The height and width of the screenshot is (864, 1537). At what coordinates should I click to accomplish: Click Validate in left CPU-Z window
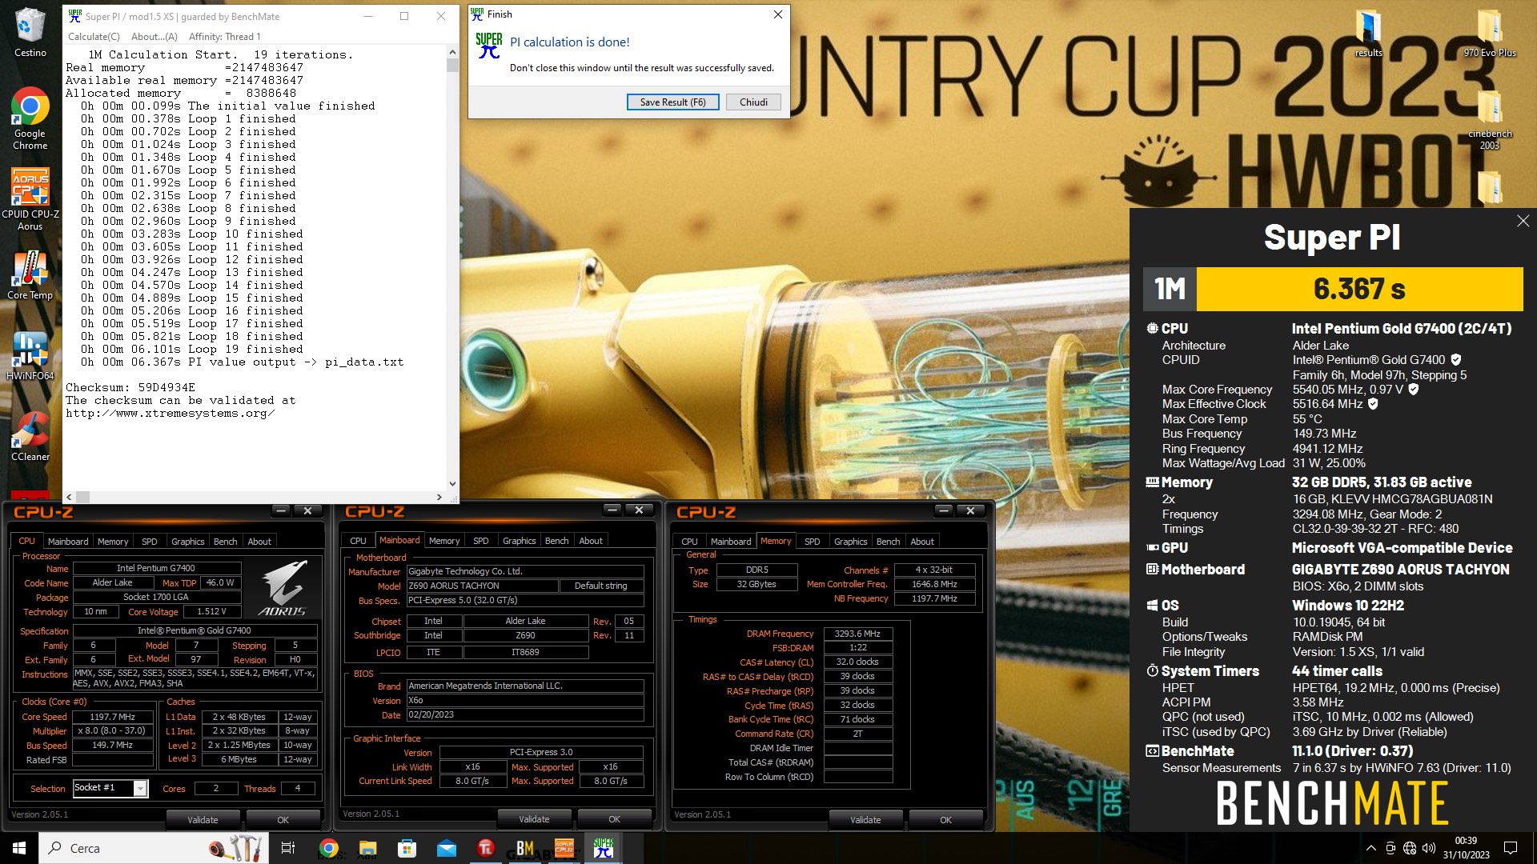[x=203, y=820]
